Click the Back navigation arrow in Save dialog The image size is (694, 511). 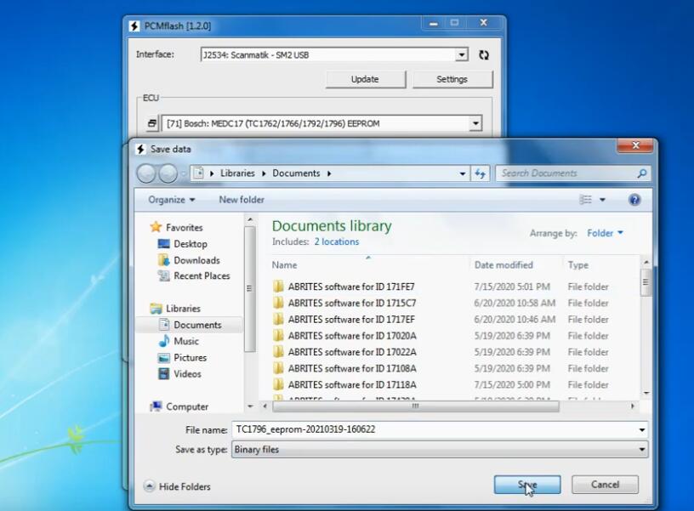(146, 173)
